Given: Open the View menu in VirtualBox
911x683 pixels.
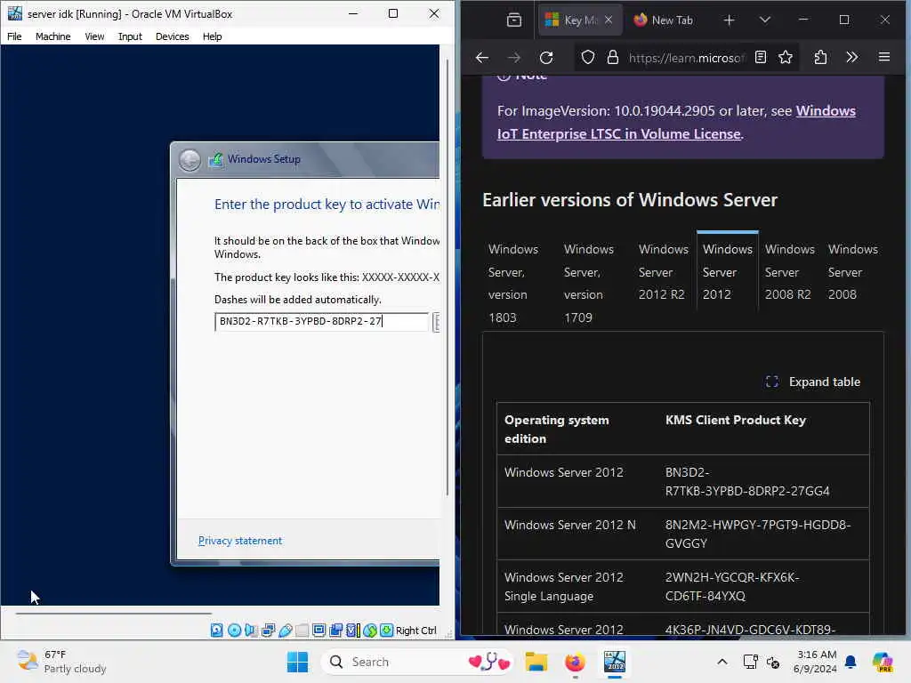Looking at the screenshot, I should pos(94,36).
